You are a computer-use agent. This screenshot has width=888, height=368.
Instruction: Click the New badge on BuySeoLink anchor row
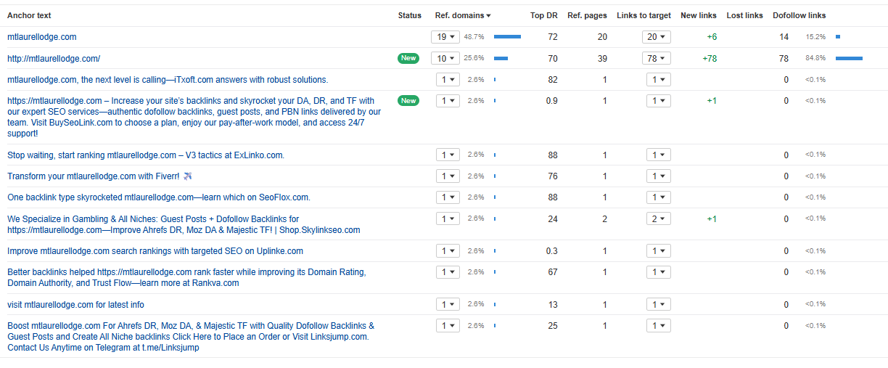pyautogui.click(x=408, y=101)
